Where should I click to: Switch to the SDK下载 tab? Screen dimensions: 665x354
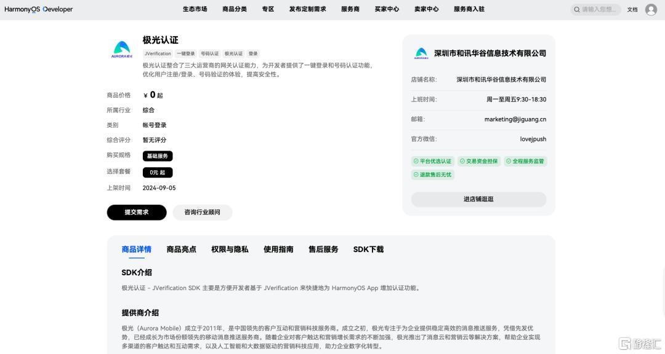pyautogui.click(x=369, y=250)
